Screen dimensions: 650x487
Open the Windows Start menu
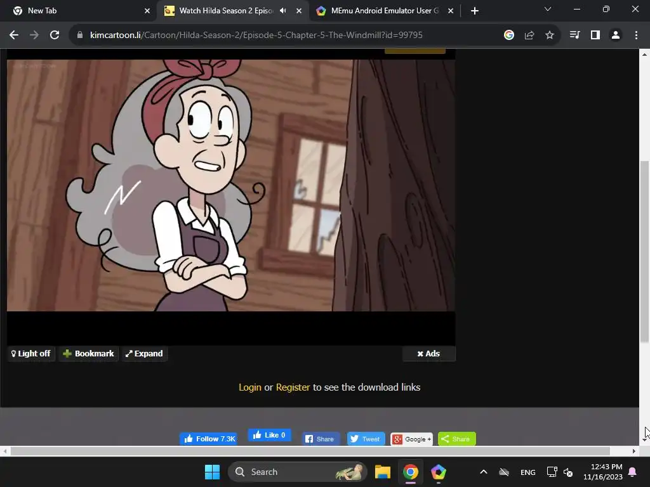point(212,472)
